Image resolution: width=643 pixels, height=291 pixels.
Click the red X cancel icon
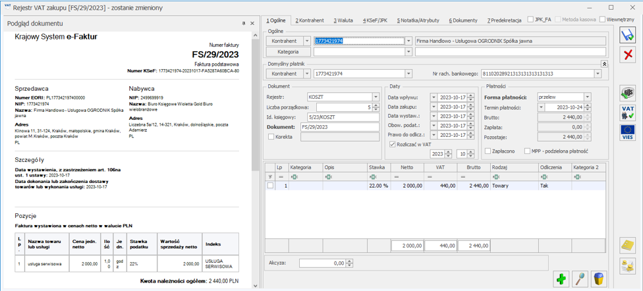click(627, 55)
